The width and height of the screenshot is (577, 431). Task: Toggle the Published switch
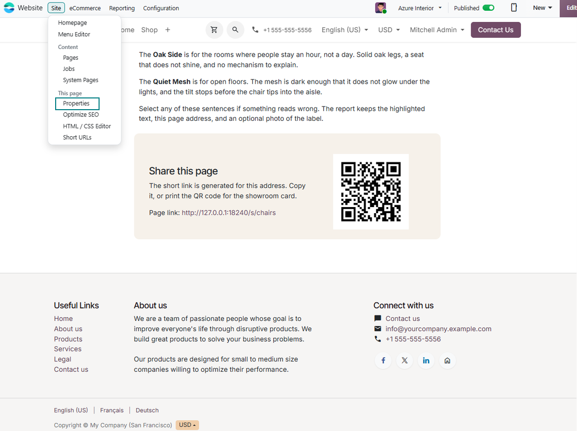pos(488,8)
